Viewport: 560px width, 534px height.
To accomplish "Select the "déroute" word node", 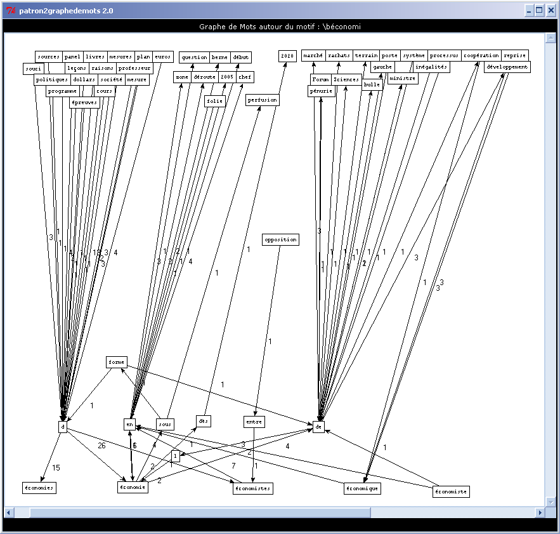I will [205, 77].
